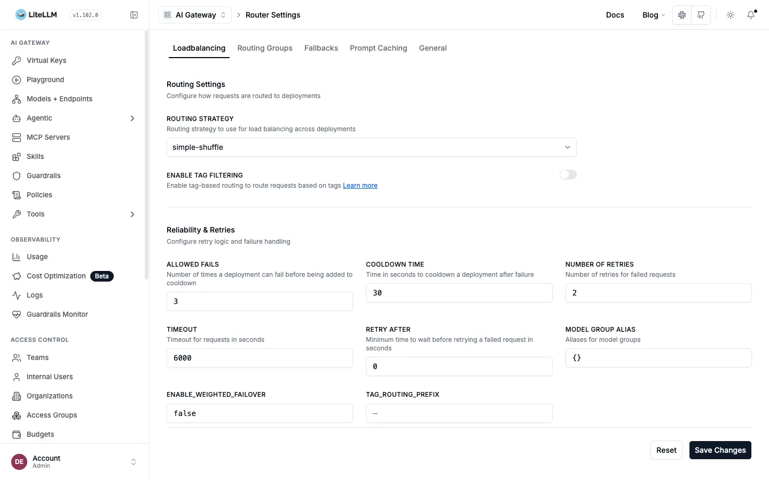Switch theme with the sun icon

[x=731, y=15]
